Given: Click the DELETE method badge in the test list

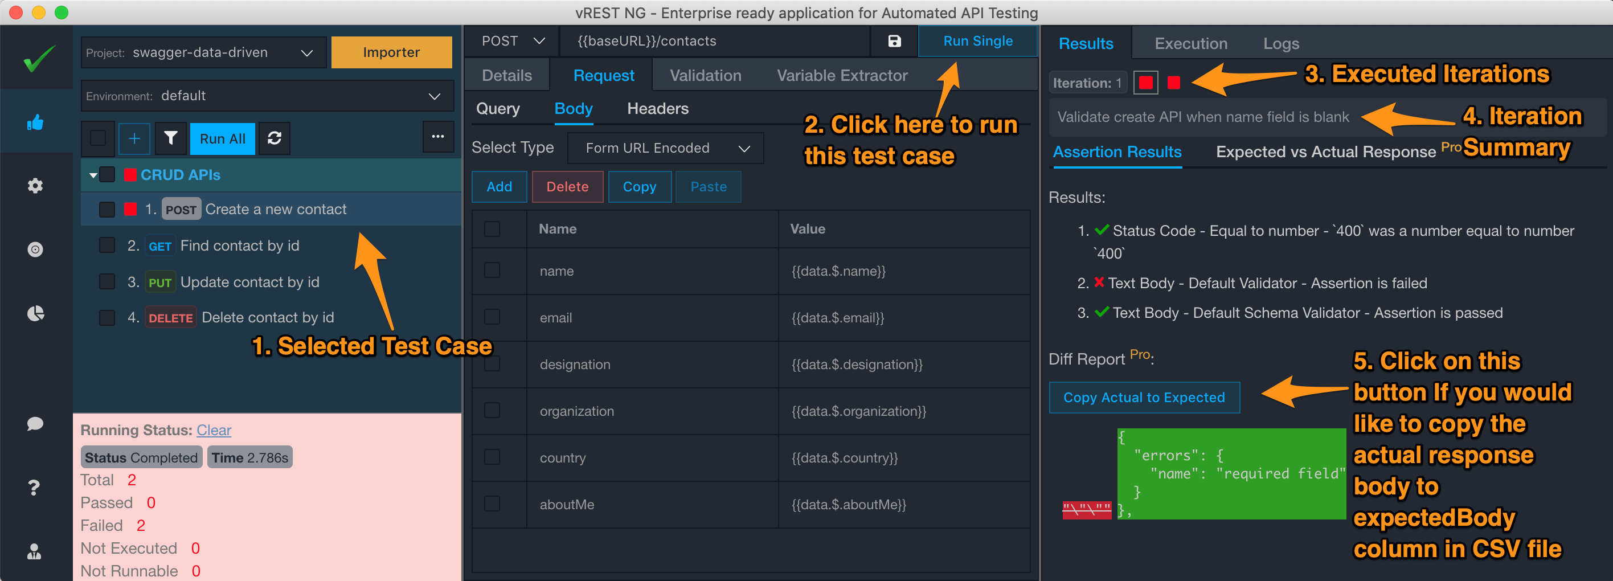Looking at the screenshot, I should tap(170, 318).
